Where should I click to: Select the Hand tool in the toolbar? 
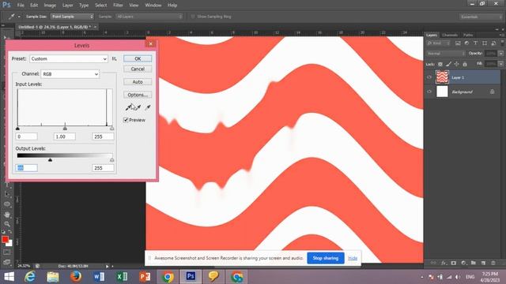tap(7, 214)
